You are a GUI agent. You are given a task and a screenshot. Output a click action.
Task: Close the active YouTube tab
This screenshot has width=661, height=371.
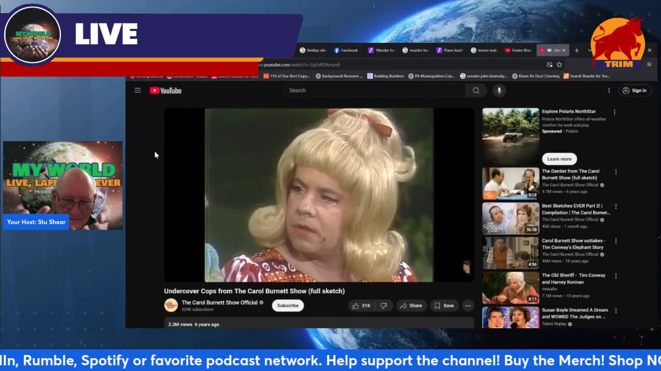(564, 50)
